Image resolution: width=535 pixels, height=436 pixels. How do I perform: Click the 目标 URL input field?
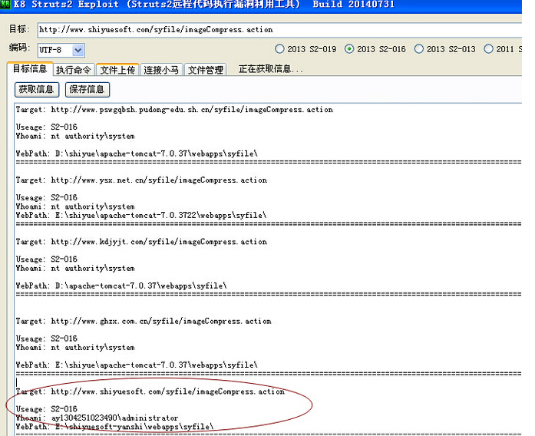[279, 30]
